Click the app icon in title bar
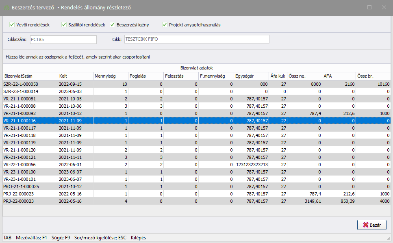The height and width of the screenshot is (243, 393). tap(6, 7)
